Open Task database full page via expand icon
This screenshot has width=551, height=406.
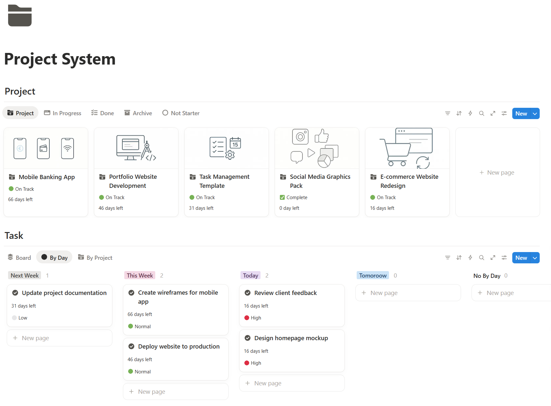tap(493, 258)
